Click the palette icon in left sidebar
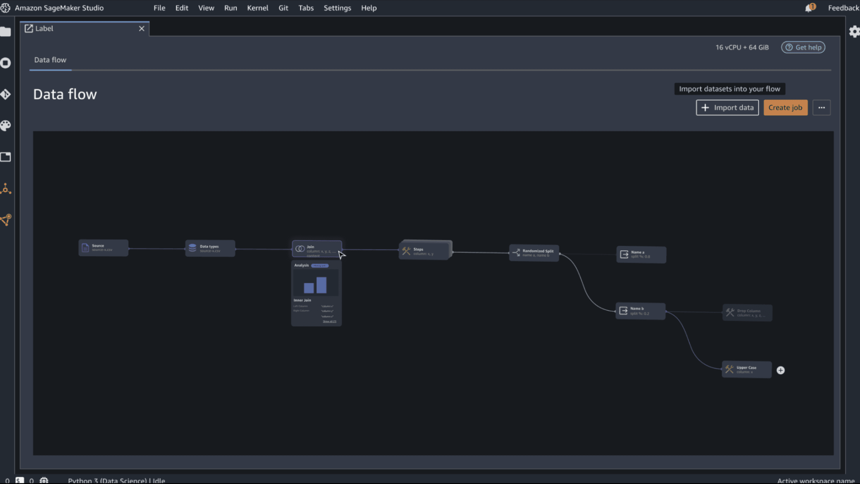This screenshot has width=860, height=484. pos(5,126)
